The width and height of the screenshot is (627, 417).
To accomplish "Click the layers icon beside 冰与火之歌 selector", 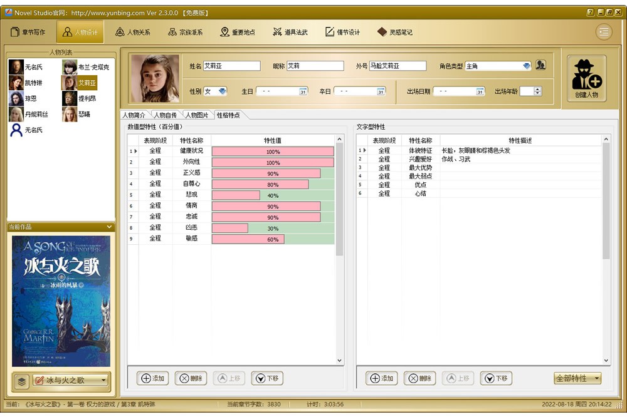I will click(x=21, y=380).
